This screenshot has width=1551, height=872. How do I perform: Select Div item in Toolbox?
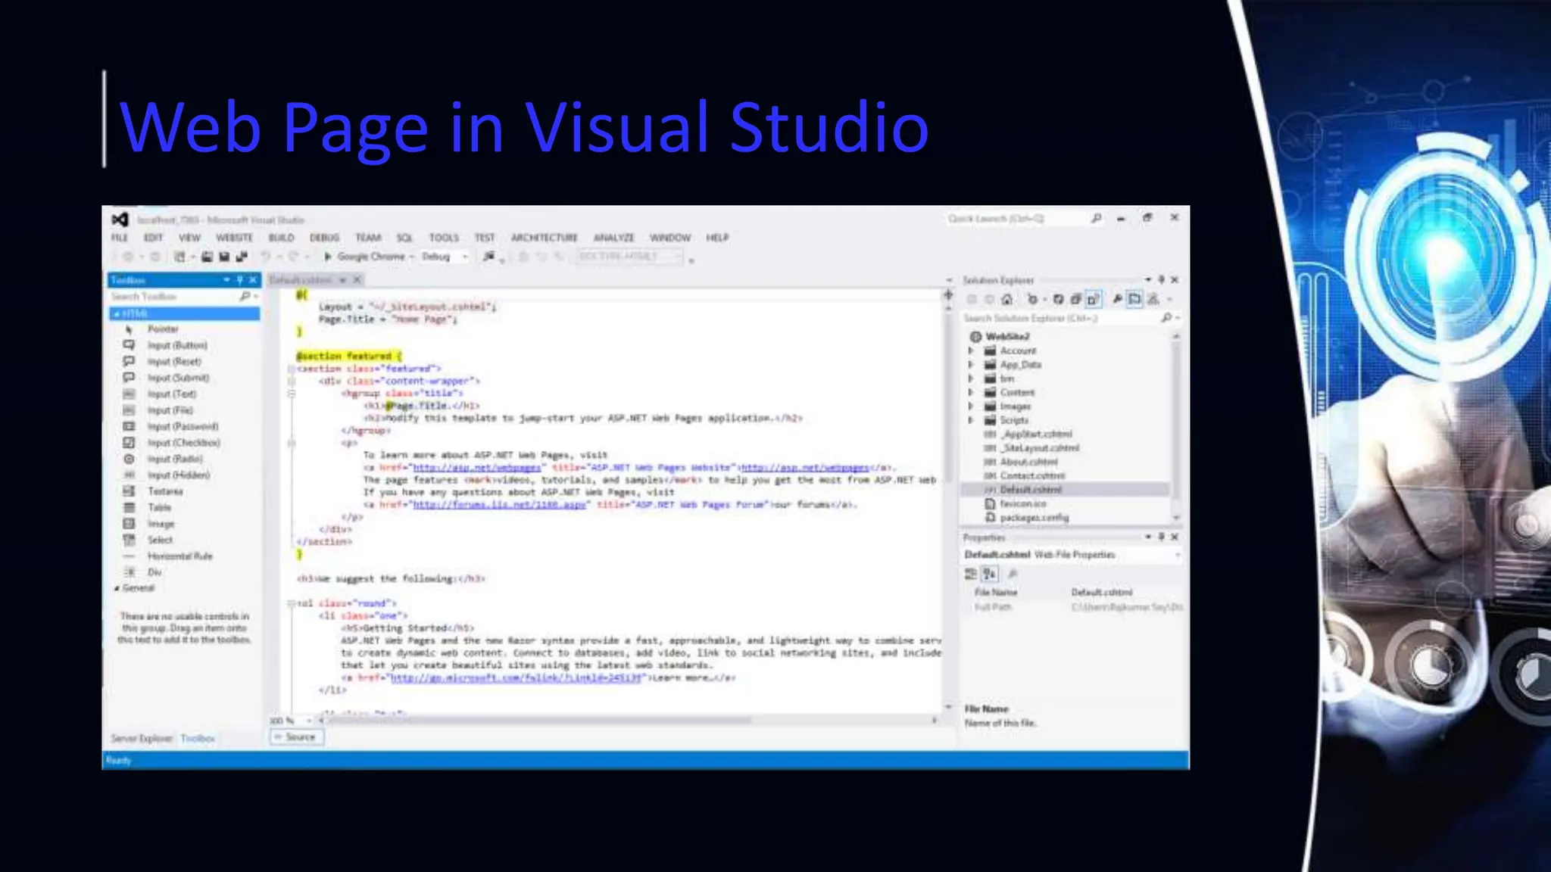[x=154, y=572]
